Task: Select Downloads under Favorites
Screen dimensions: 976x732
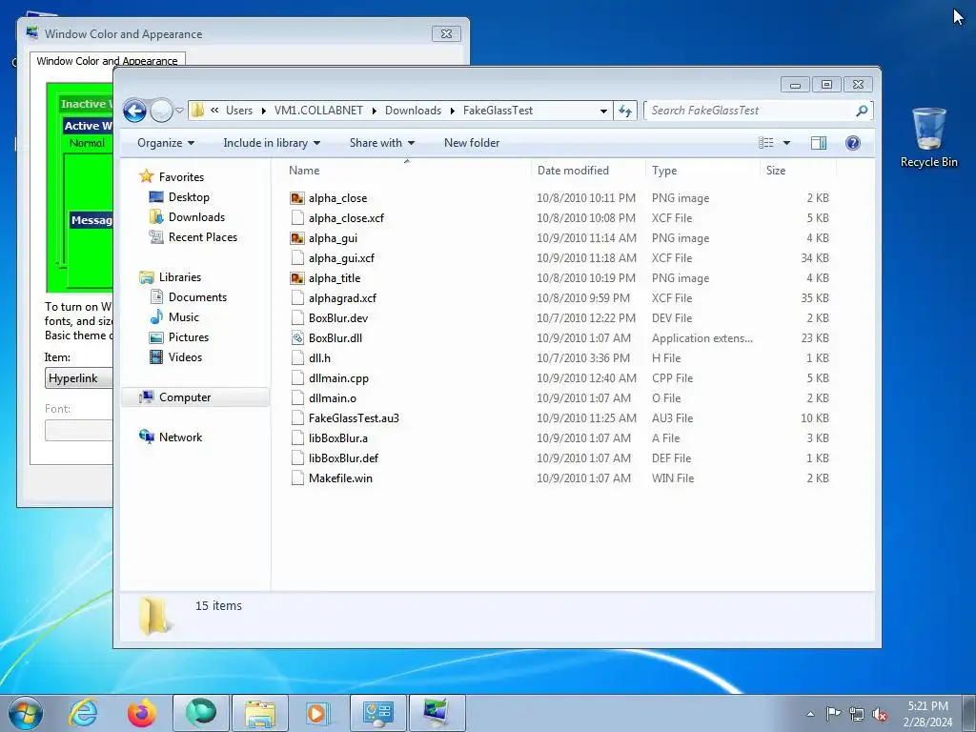Action: pyautogui.click(x=196, y=217)
